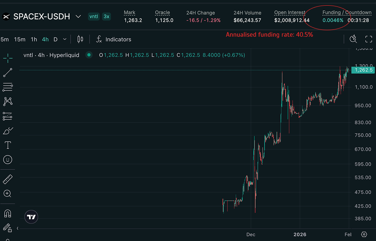Image resolution: width=376 pixels, height=241 pixels.
Task: Click the 00:31:28 countdown timer
Action: click(358, 21)
